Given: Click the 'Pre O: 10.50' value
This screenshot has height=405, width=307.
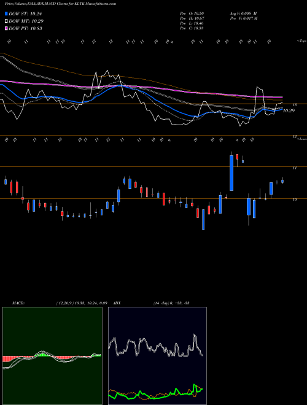Looking at the screenshot, I should coord(192,13).
